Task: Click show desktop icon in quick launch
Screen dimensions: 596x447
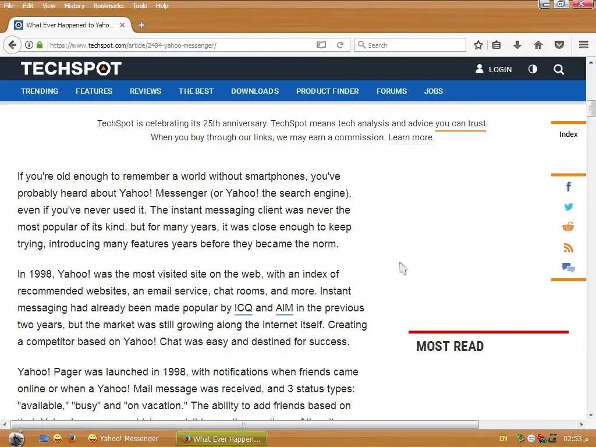Action: (44, 439)
